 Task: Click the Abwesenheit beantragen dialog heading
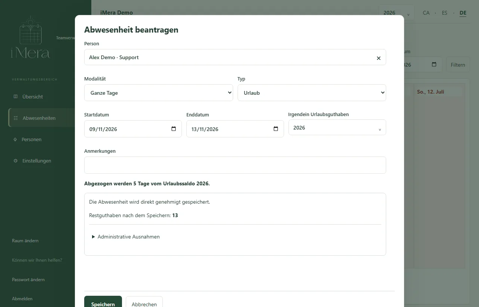pyautogui.click(x=131, y=30)
